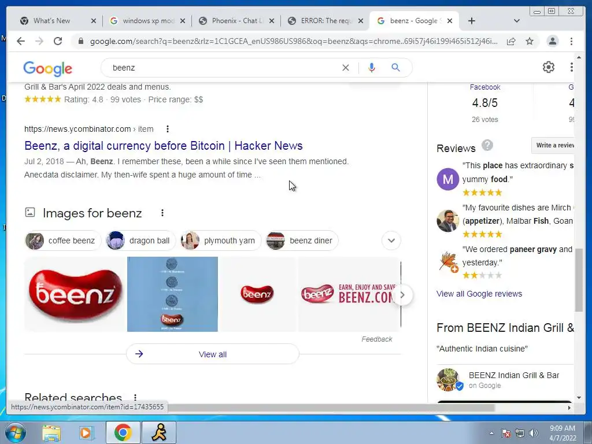Go back with the browser back arrow
Image resolution: width=592 pixels, height=444 pixels.
click(21, 41)
